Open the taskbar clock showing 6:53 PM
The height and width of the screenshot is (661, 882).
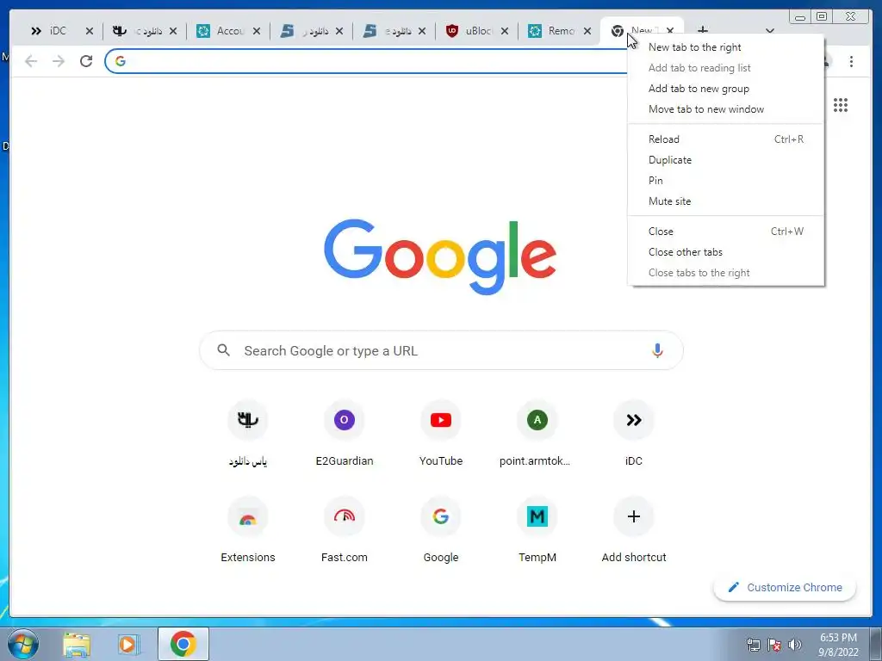(x=838, y=645)
